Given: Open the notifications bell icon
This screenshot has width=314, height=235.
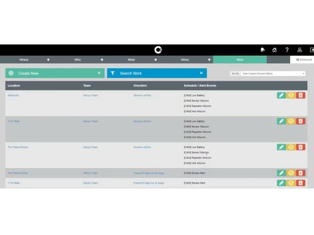Looking at the screenshot, I should (263, 50).
